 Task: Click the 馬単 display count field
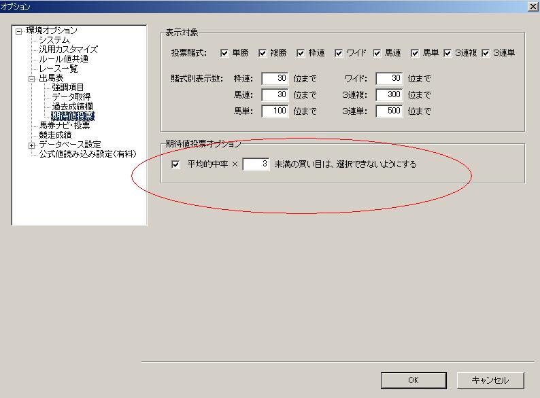pyautogui.click(x=275, y=111)
